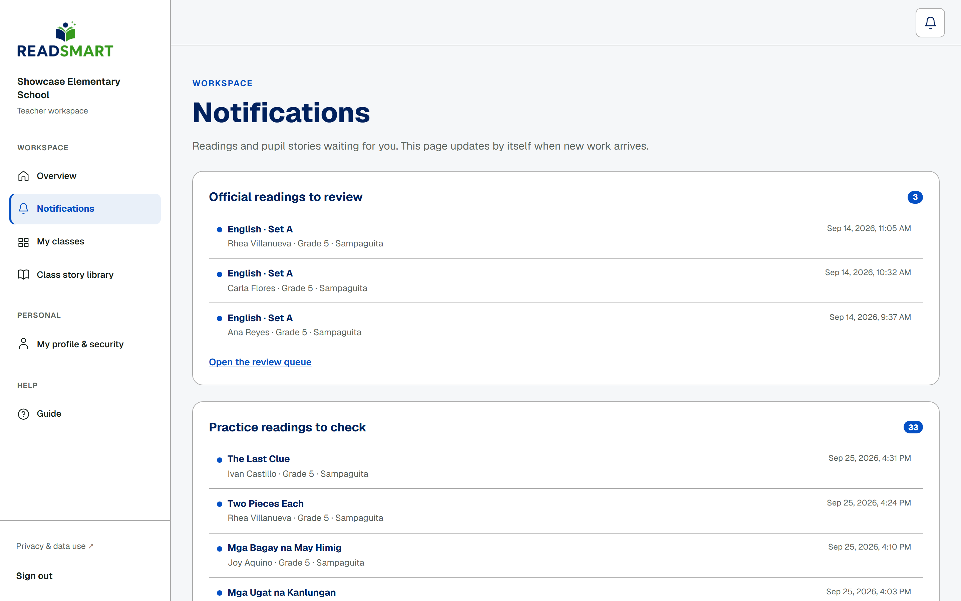Image resolution: width=961 pixels, height=601 pixels.
Task: Open My profile & security
Action: pyautogui.click(x=85, y=344)
